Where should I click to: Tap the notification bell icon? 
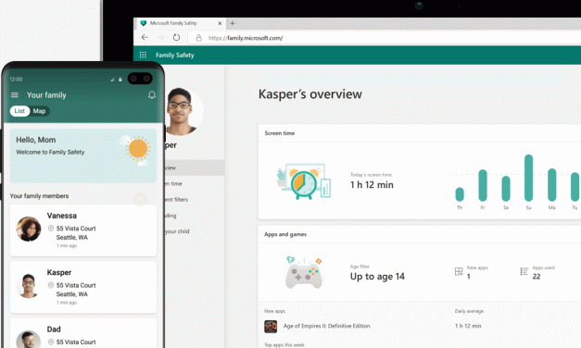152,95
